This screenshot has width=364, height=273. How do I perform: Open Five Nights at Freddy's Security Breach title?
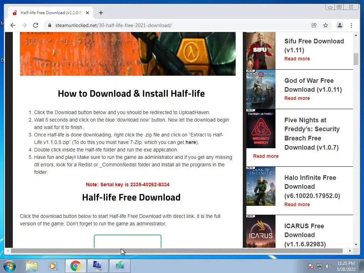[312, 134]
